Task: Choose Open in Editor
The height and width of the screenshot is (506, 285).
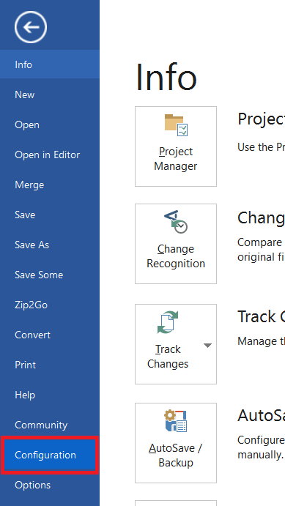Action: coord(50,155)
